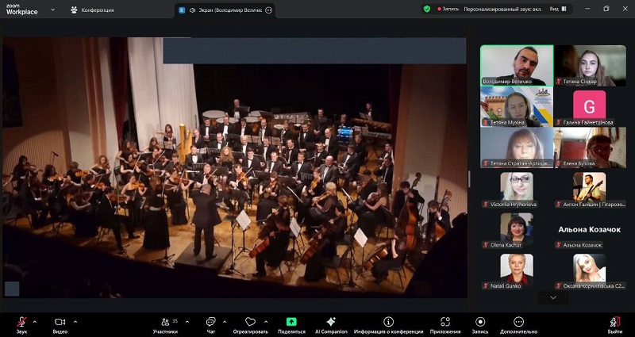Open the Вид view layout menu

point(557,9)
